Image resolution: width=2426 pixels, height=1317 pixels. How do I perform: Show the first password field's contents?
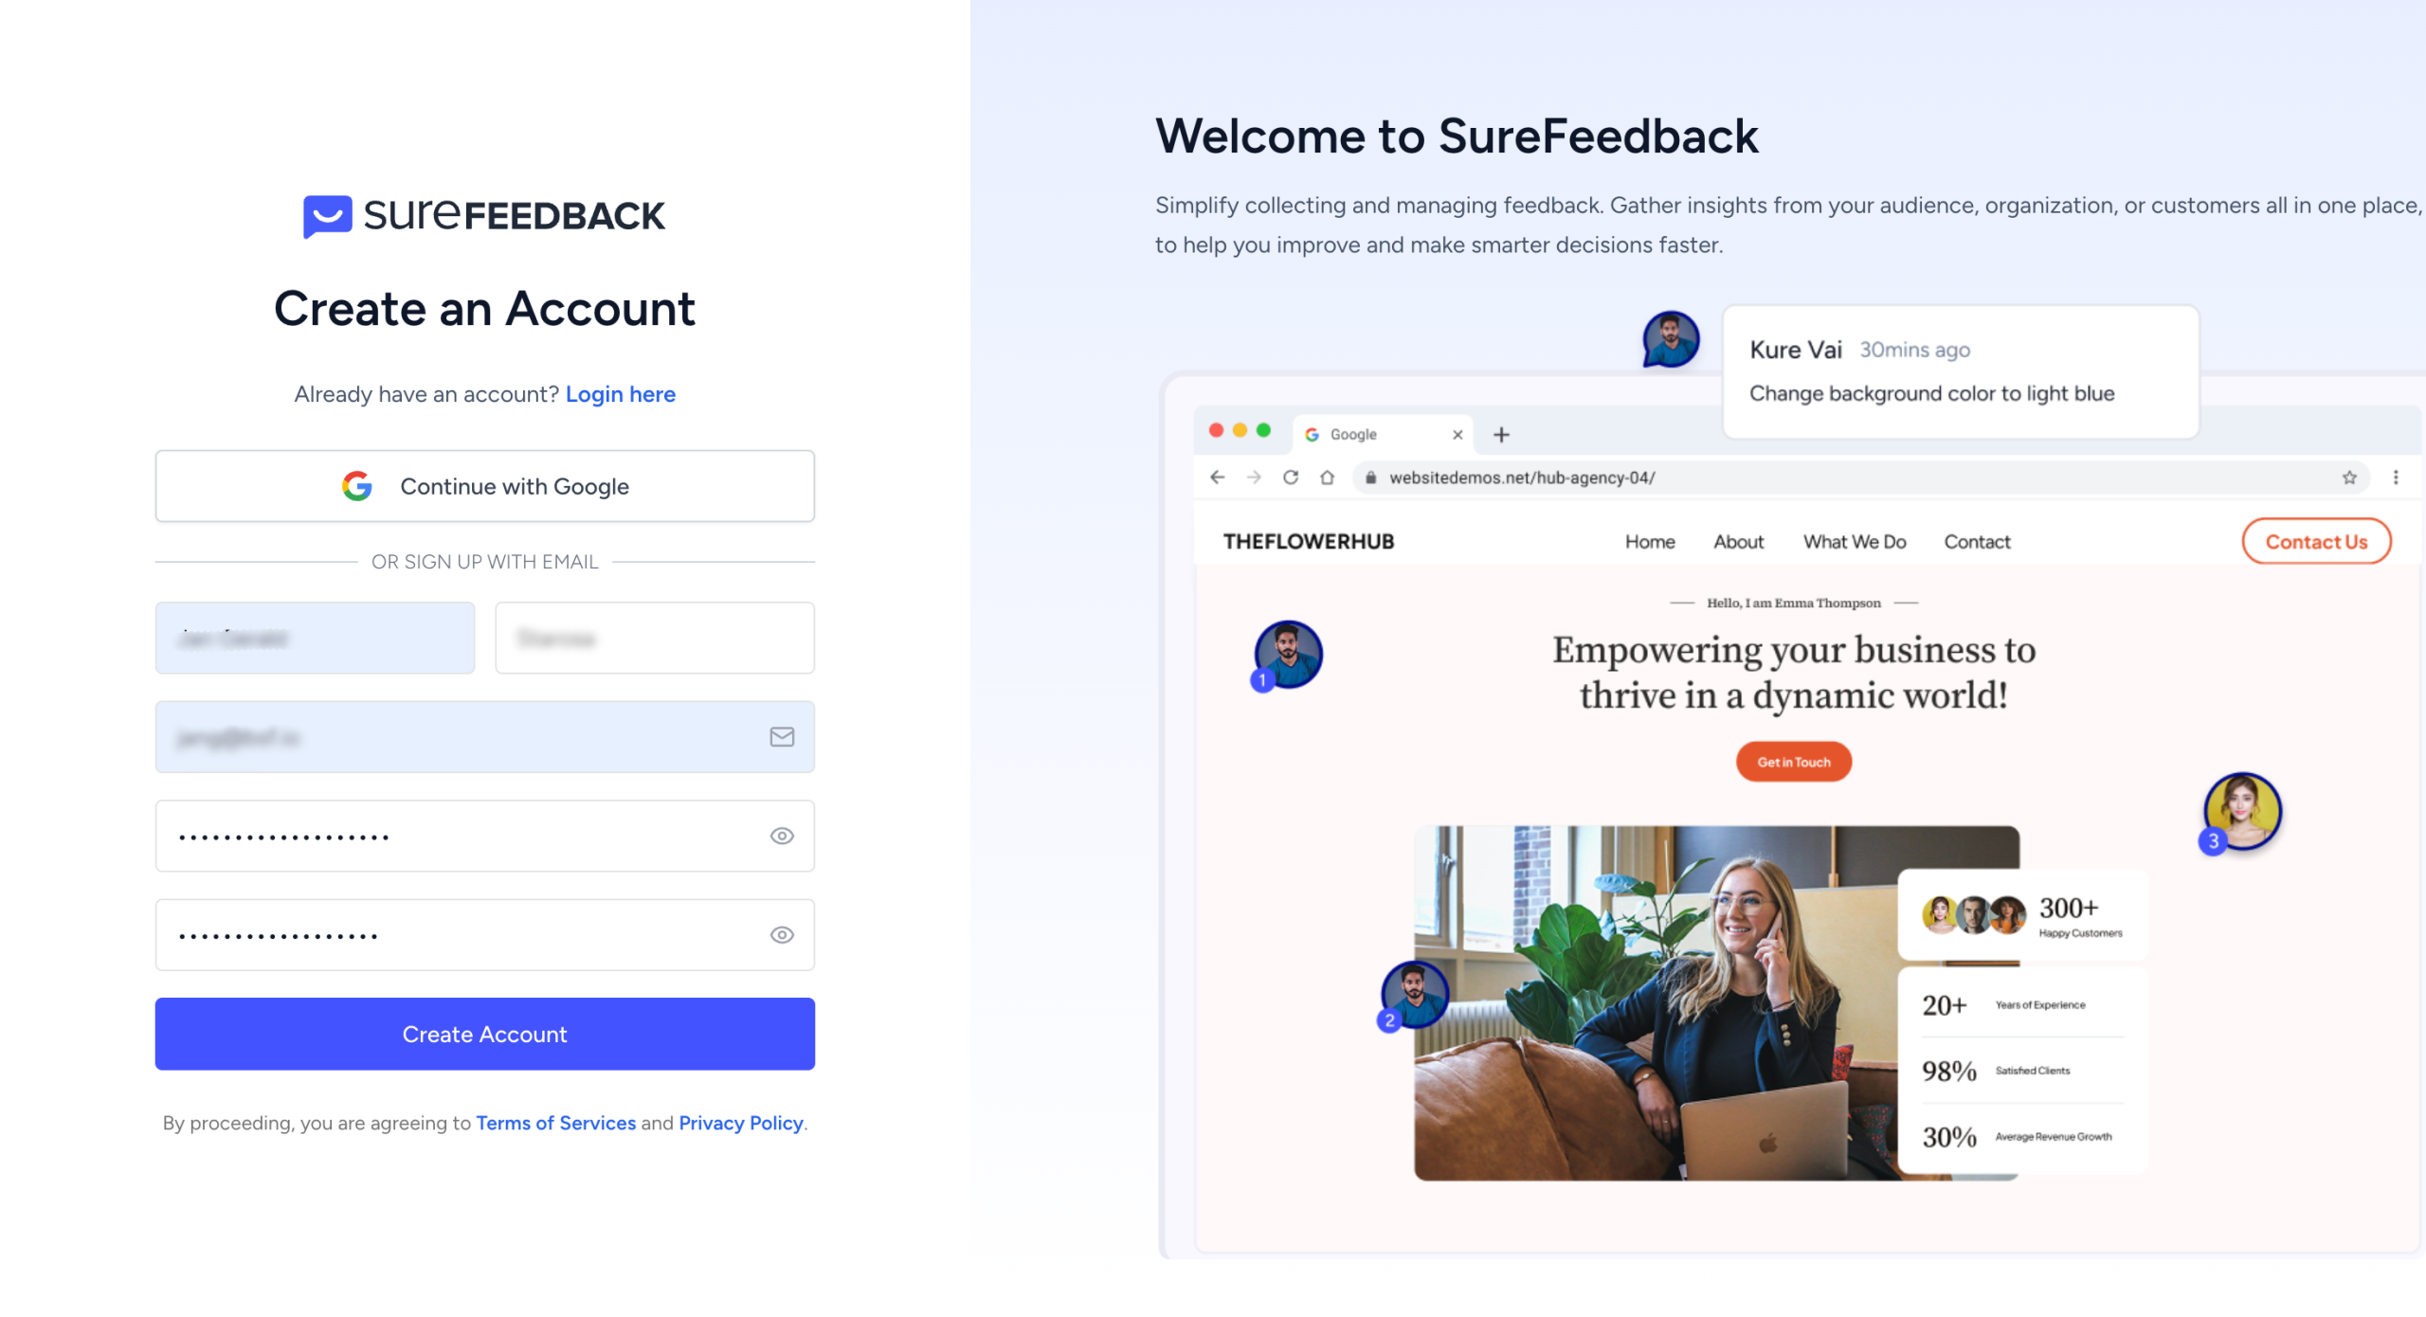click(782, 836)
